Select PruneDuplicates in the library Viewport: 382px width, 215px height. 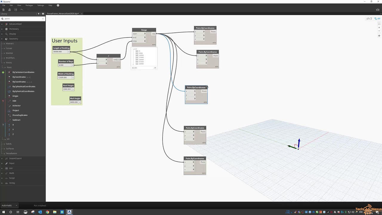tap(20, 115)
